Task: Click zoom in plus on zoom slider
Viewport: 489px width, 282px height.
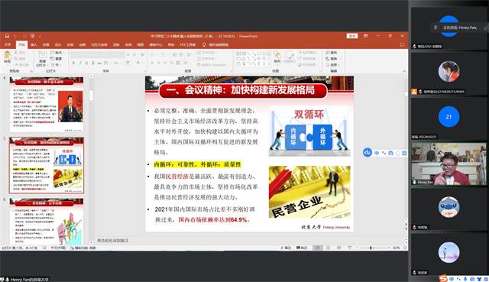Action: click(389, 248)
